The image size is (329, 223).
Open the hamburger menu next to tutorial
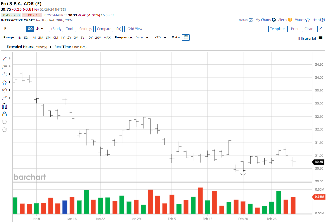pyautogui.click(x=320, y=38)
